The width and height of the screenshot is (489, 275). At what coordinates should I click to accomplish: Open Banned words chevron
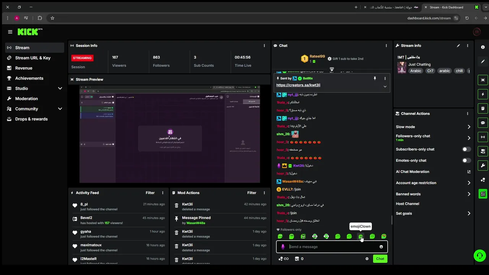(x=469, y=194)
